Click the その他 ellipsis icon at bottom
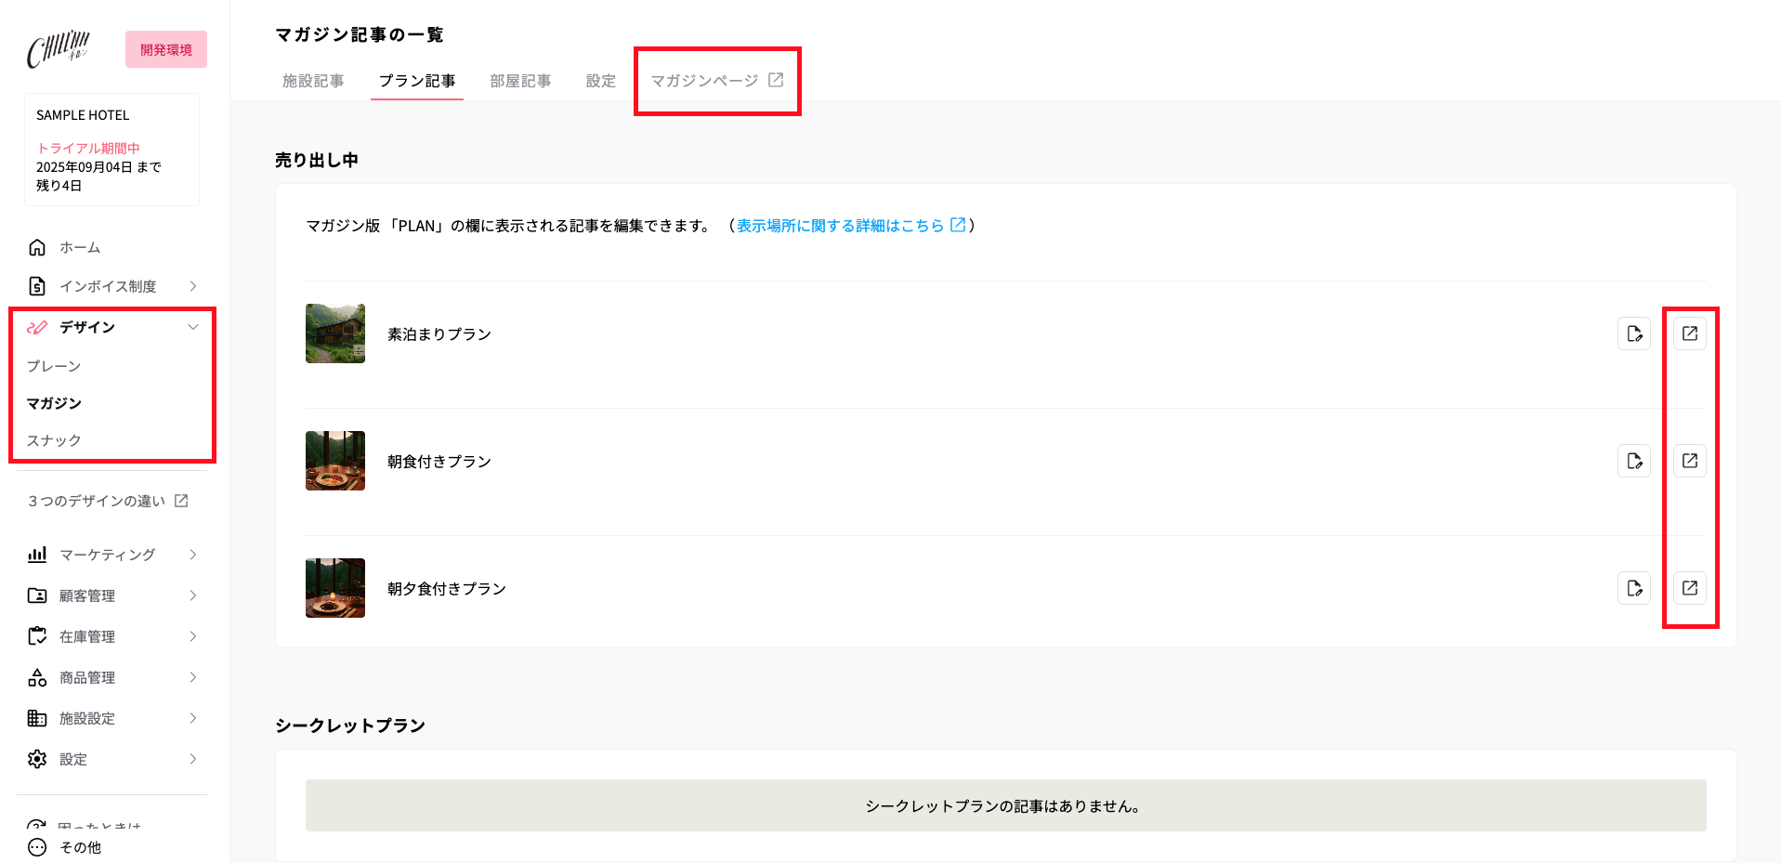1781x863 pixels. click(x=37, y=847)
